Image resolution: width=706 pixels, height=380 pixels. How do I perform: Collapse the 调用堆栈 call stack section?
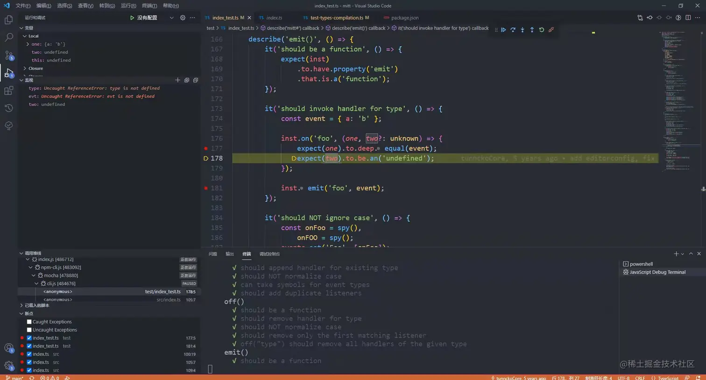[21, 253]
